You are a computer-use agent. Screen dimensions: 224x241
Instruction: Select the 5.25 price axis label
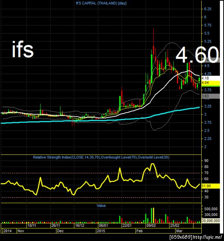(208, 41)
